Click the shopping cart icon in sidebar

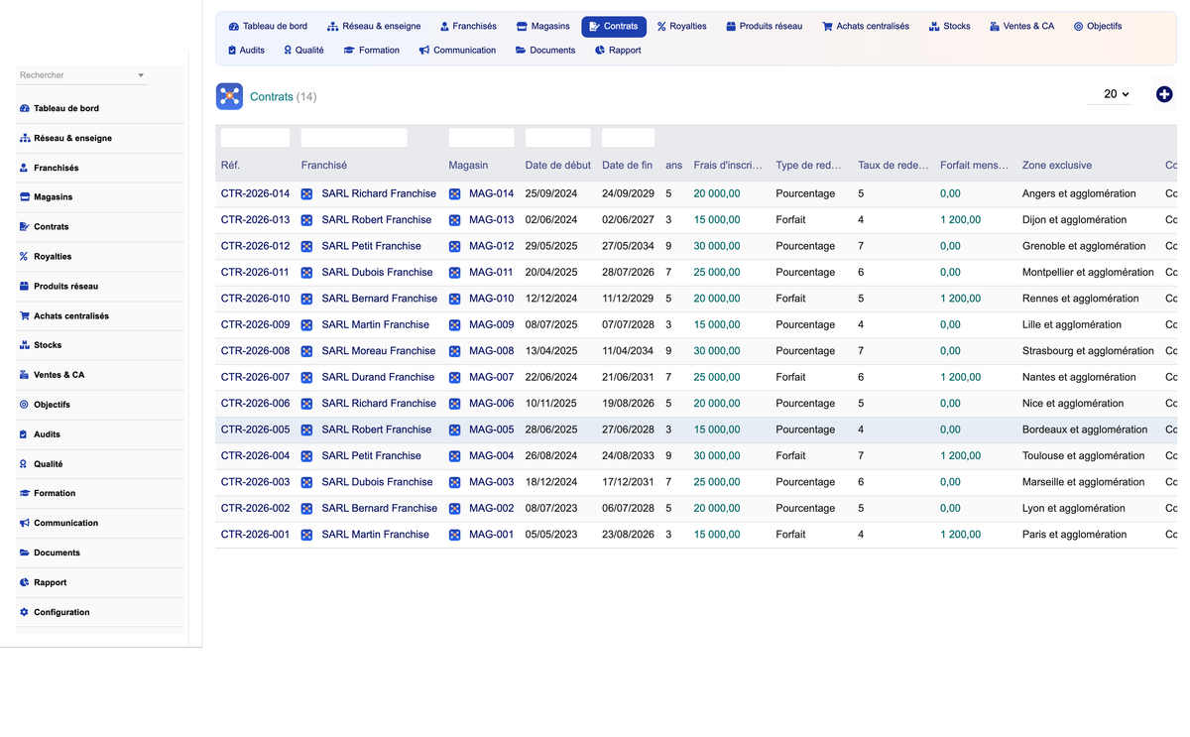pos(24,315)
